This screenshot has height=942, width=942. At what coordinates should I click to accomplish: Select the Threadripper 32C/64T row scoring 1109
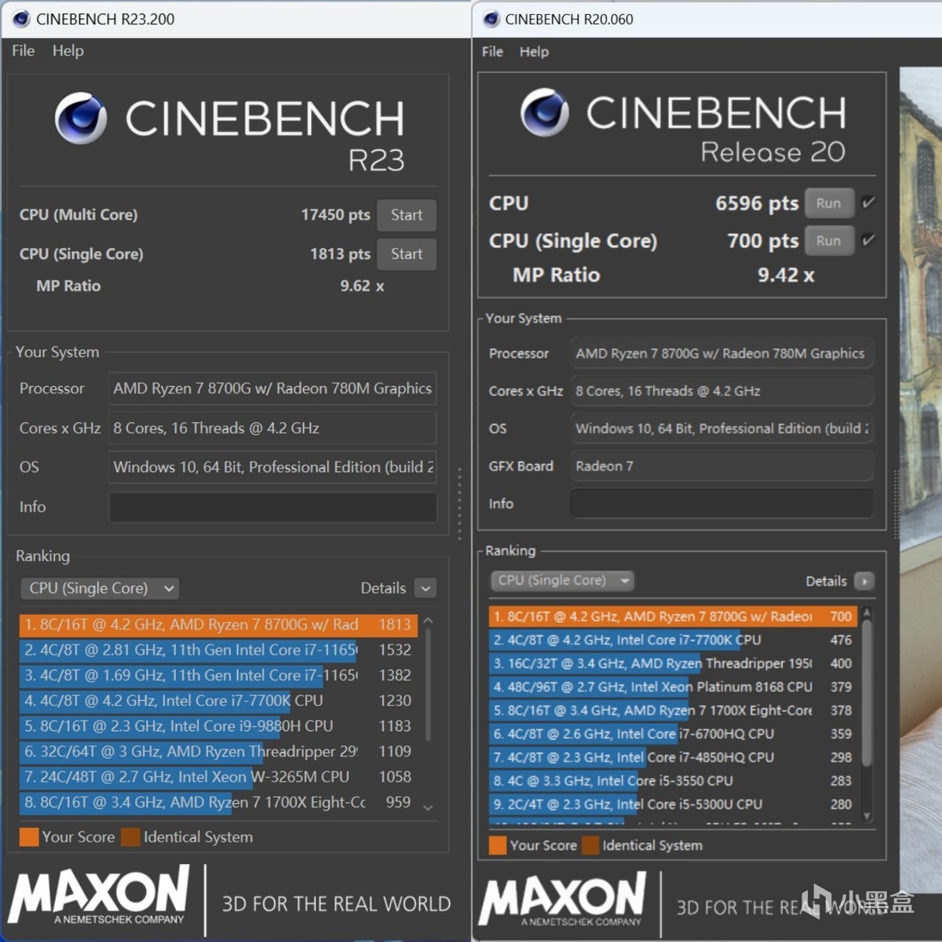tap(218, 751)
